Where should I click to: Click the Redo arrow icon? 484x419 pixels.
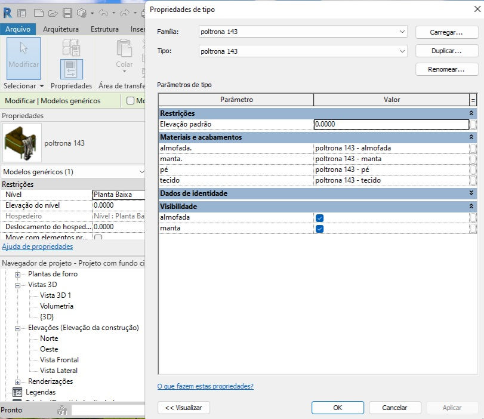coord(125,13)
